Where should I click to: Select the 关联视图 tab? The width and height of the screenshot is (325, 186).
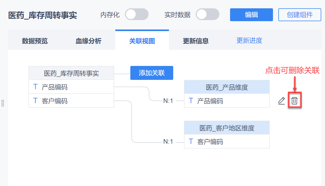pyautogui.click(x=142, y=41)
